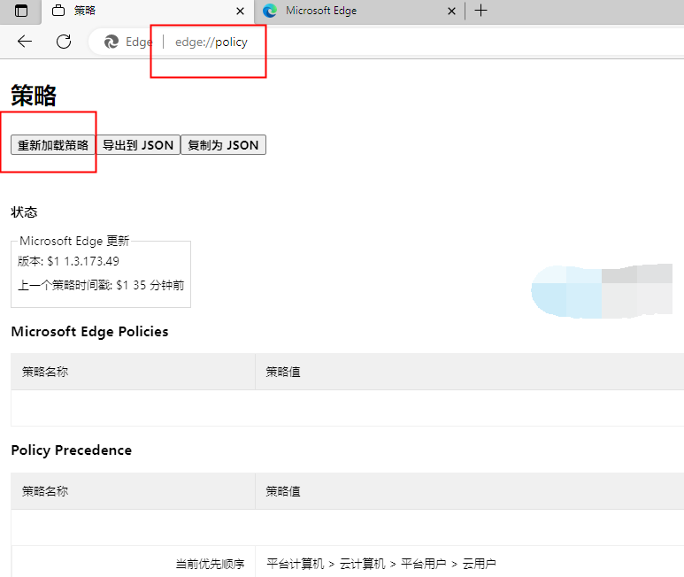The image size is (684, 577).
Task: Select the 当前优先顺序 row label
Action: pyautogui.click(x=209, y=564)
